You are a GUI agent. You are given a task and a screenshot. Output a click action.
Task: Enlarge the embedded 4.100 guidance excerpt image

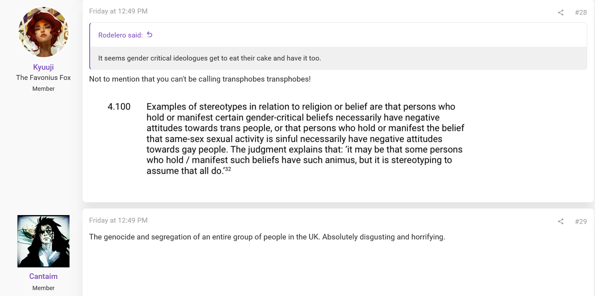pos(286,138)
